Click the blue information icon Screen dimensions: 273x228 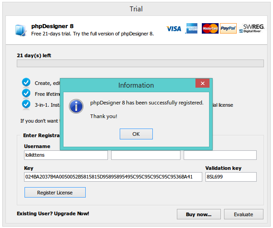coord(76,106)
